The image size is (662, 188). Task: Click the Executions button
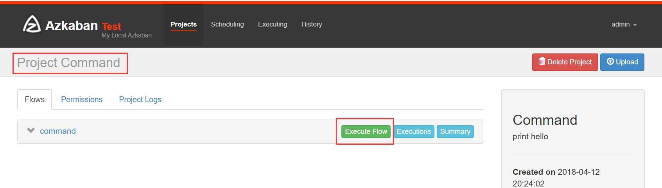pos(413,131)
